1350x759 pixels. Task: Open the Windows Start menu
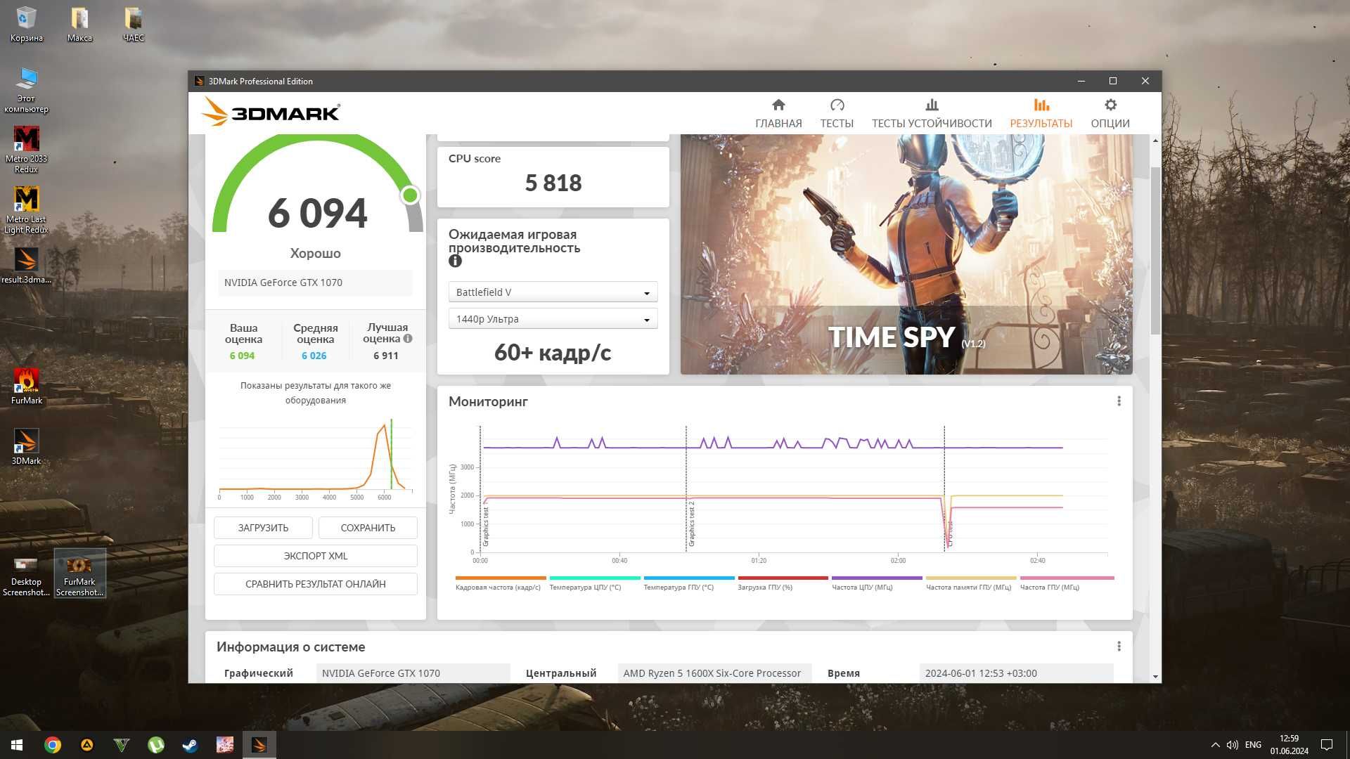coord(17,745)
